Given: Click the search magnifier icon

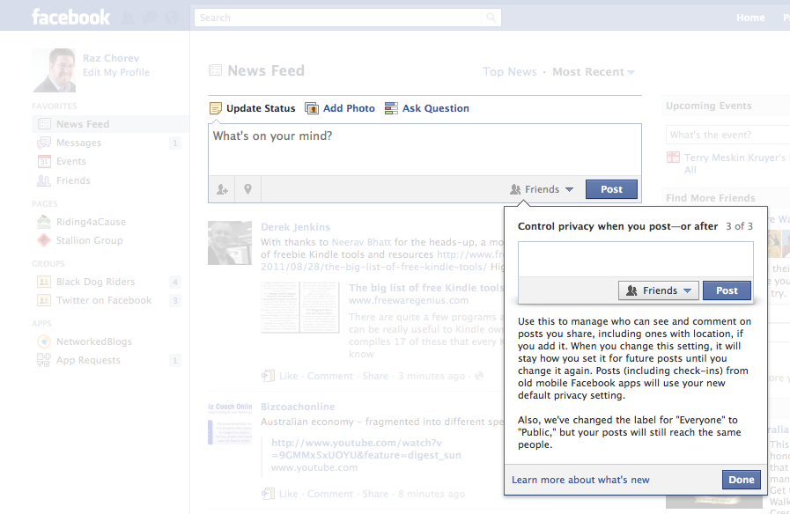Looking at the screenshot, I should click(x=491, y=18).
